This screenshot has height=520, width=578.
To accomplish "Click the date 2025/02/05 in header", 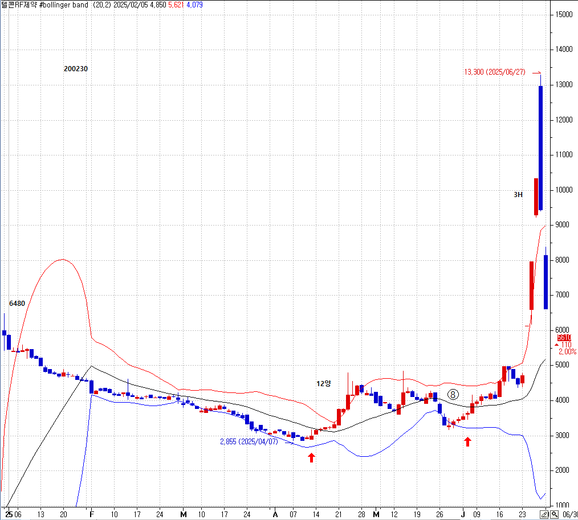I will 131,5.
